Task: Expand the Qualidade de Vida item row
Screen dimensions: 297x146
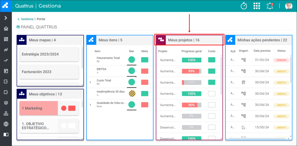Action: (x=90, y=104)
